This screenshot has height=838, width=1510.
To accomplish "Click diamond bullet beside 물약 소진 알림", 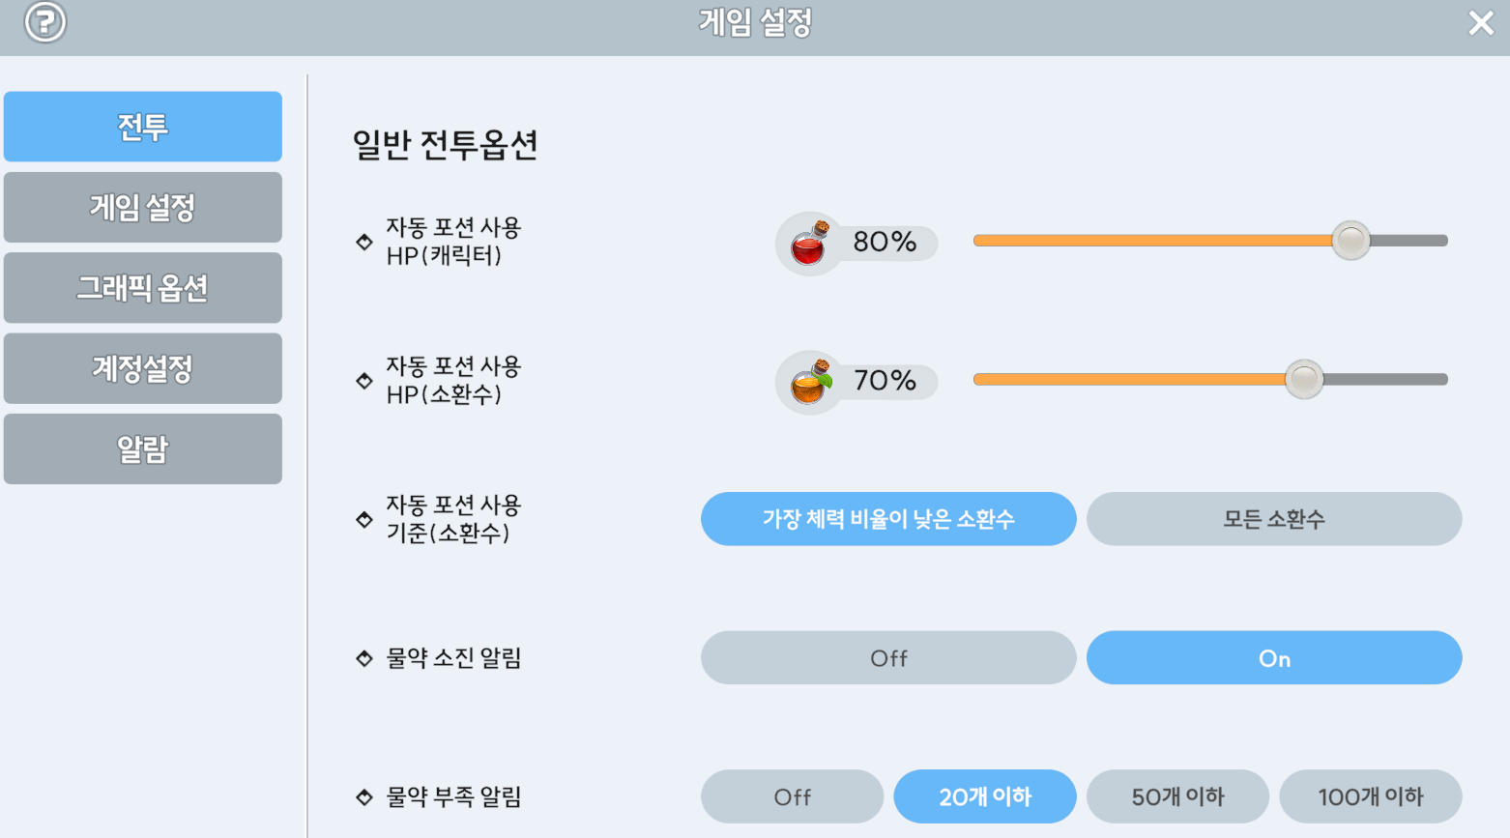I will coord(364,659).
